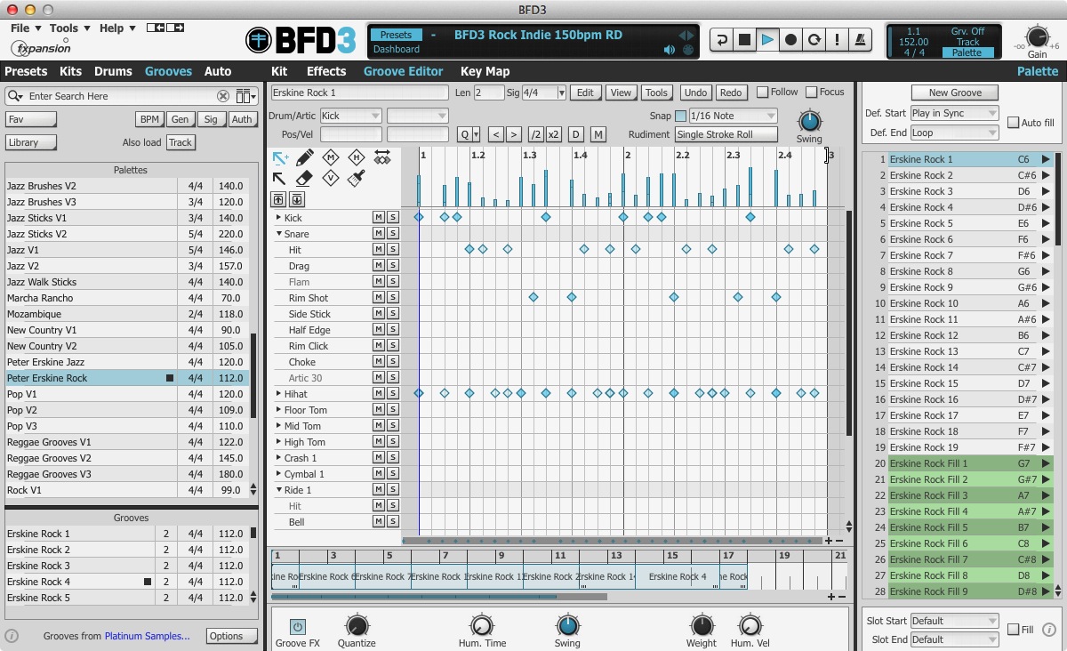
Task: Open the Slot Start Default dropdown
Action: click(x=954, y=621)
